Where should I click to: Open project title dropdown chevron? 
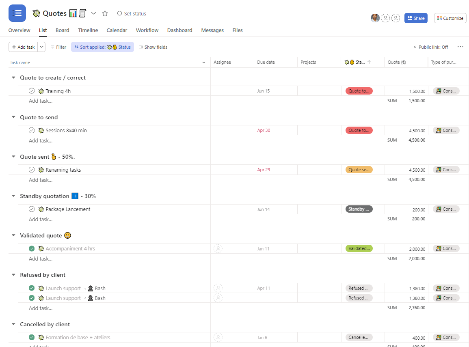tap(93, 13)
